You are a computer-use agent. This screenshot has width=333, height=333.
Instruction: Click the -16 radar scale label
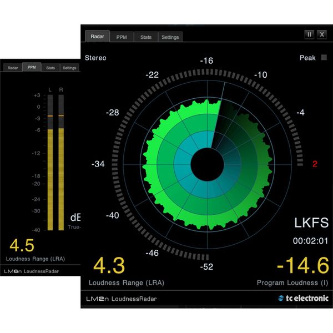pyautogui.click(x=206, y=60)
